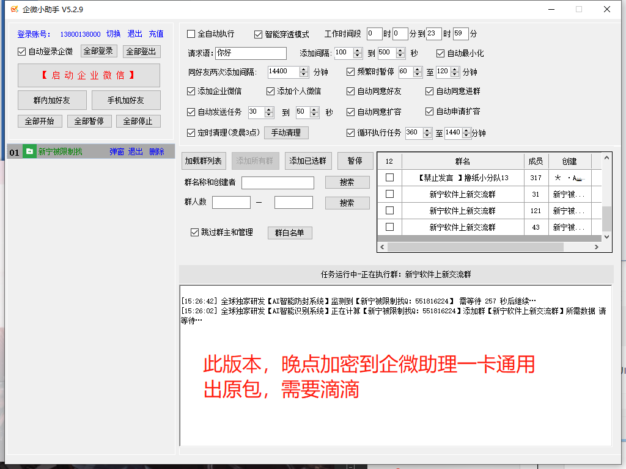
Task: Click the app logo icon in title bar
Action: point(15,9)
